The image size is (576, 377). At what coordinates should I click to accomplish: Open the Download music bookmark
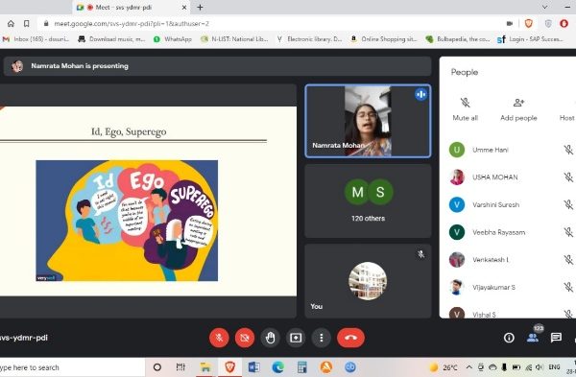click(x=111, y=39)
